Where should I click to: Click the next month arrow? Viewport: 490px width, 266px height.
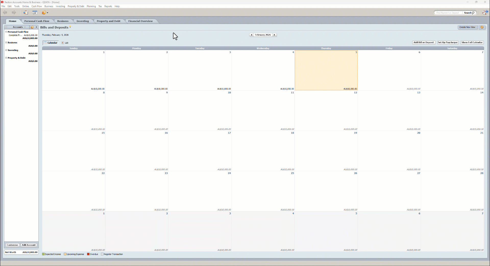275,35
